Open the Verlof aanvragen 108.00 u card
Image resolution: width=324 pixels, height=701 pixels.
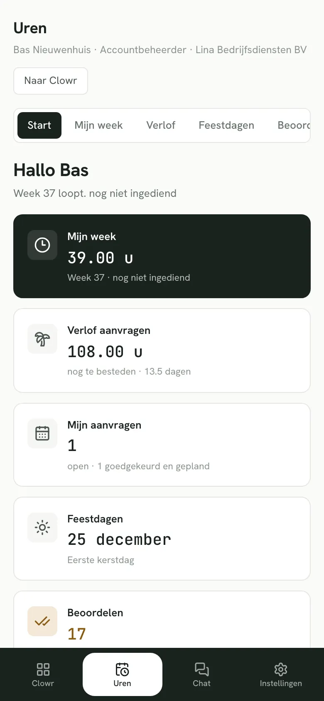[162, 350]
